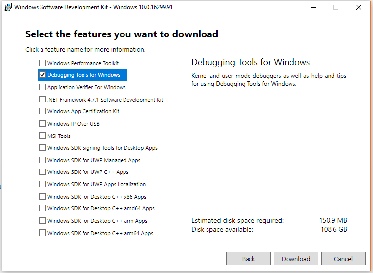This screenshot has height=273, width=373.
Task: Tick the MSI Tools checkbox
Action: click(x=42, y=136)
